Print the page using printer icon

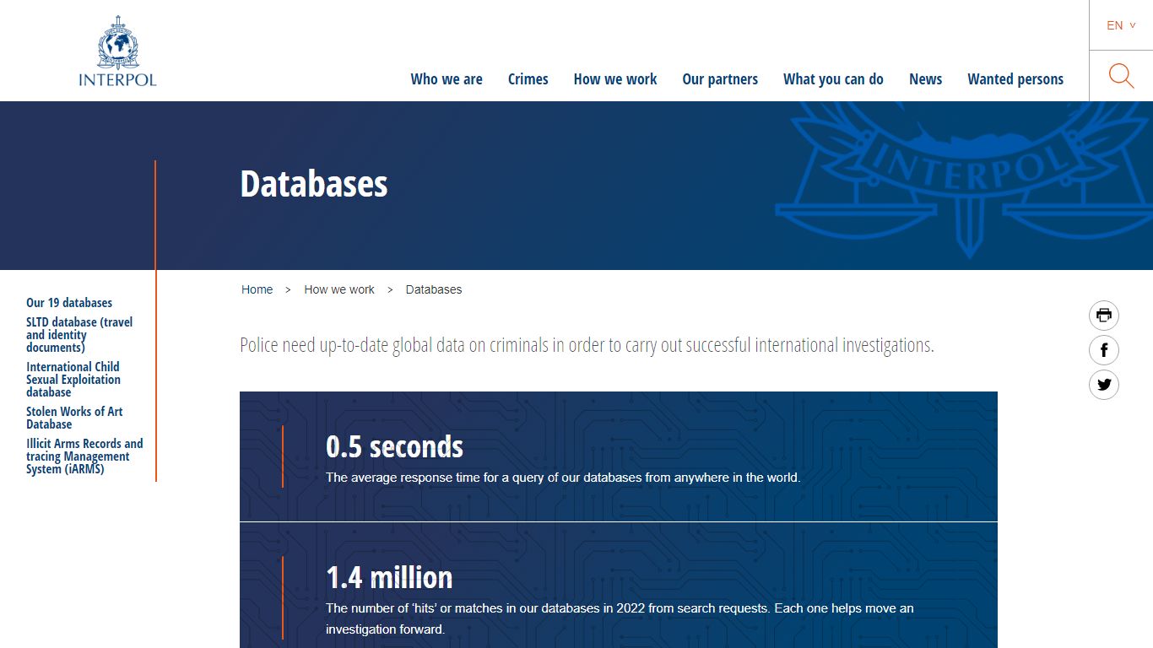(1104, 316)
